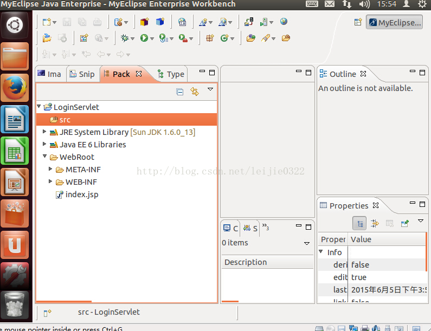Open the Run button dropdown arrow
The image size is (431, 331).
pos(152,38)
